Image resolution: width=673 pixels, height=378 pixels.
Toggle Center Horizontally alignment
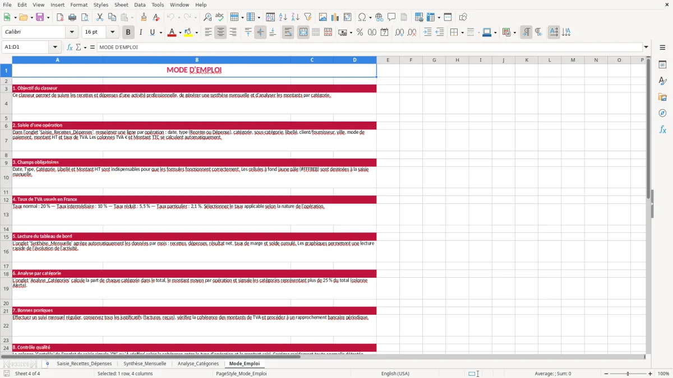[220, 32]
